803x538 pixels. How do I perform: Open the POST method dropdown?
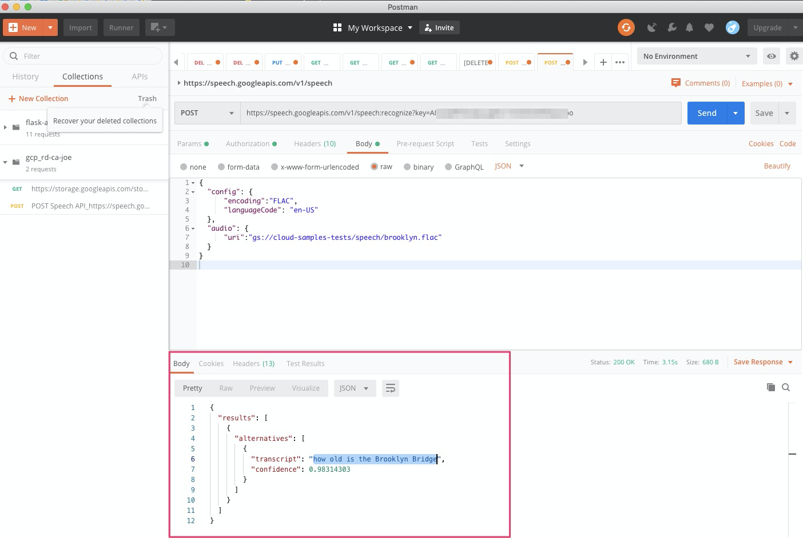click(206, 113)
